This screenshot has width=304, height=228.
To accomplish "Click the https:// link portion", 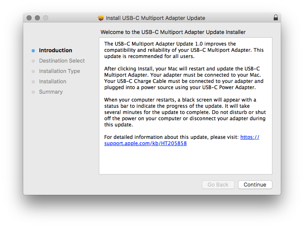I will pyautogui.click(x=250, y=137).
